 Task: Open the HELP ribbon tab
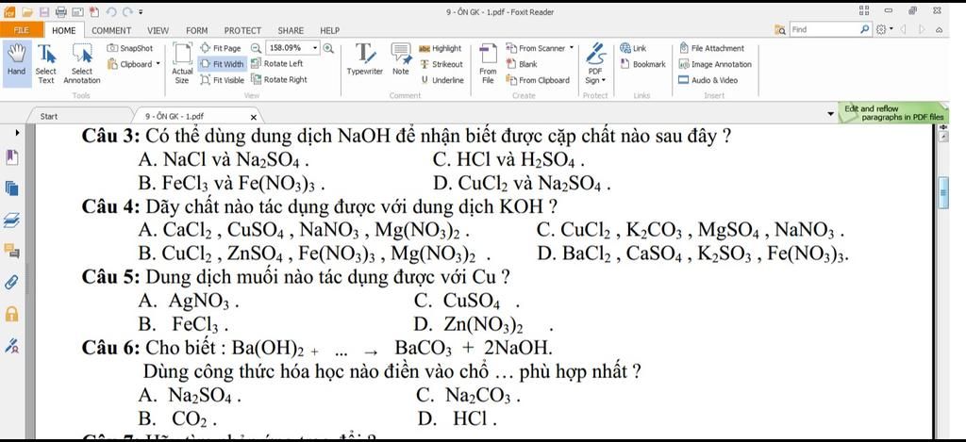coord(329,30)
